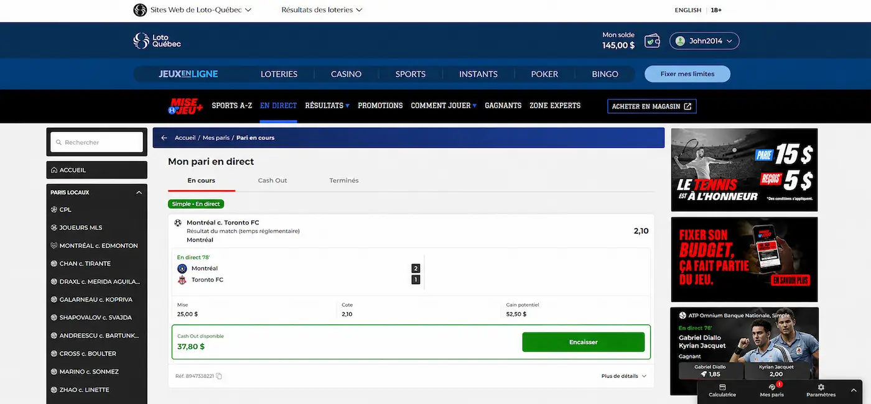This screenshot has height=404, width=871.
Task: Open BINGO in main navigation
Action: click(x=605, y=74)
